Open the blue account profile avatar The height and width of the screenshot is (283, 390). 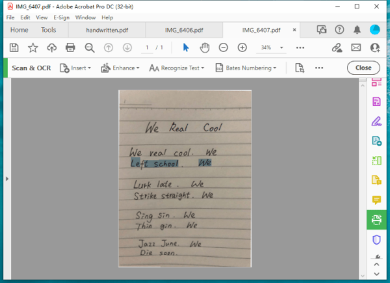(375, 30)
